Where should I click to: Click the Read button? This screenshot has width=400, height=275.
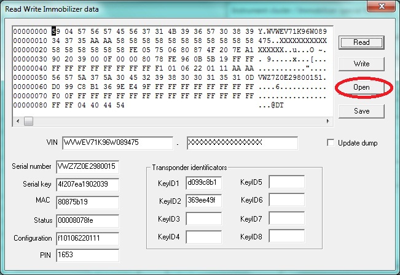click(361, 42)
